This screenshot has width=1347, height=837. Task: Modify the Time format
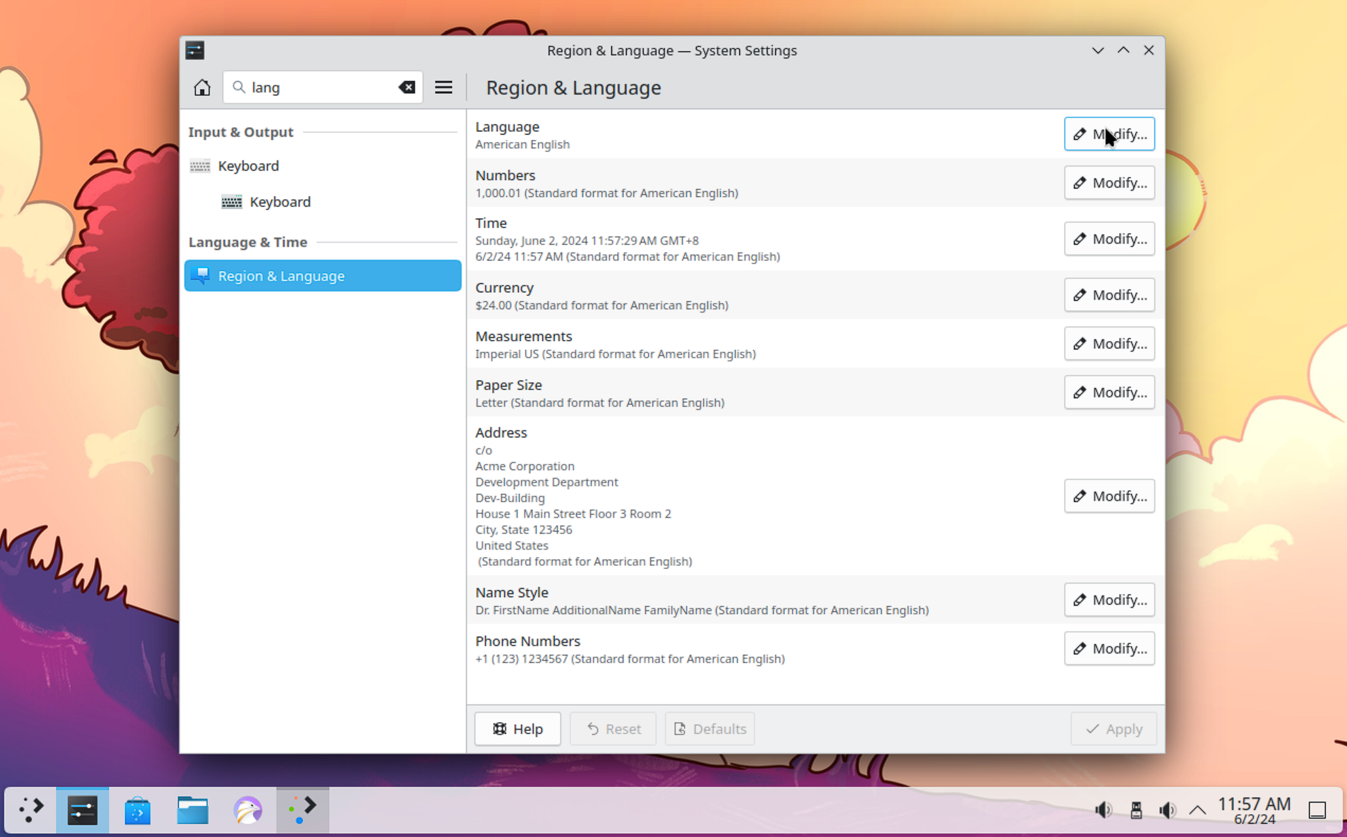click(x=1109, y=239)
